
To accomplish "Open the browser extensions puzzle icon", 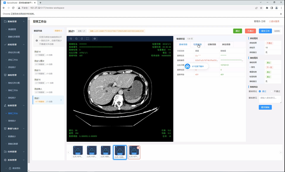I will click(267, 8).
